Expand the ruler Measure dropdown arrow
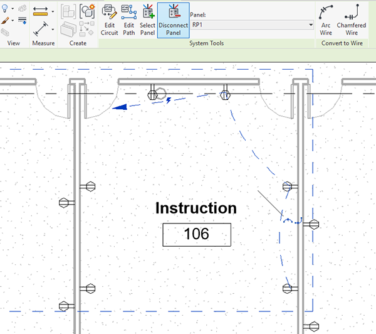 coord(53,11)
